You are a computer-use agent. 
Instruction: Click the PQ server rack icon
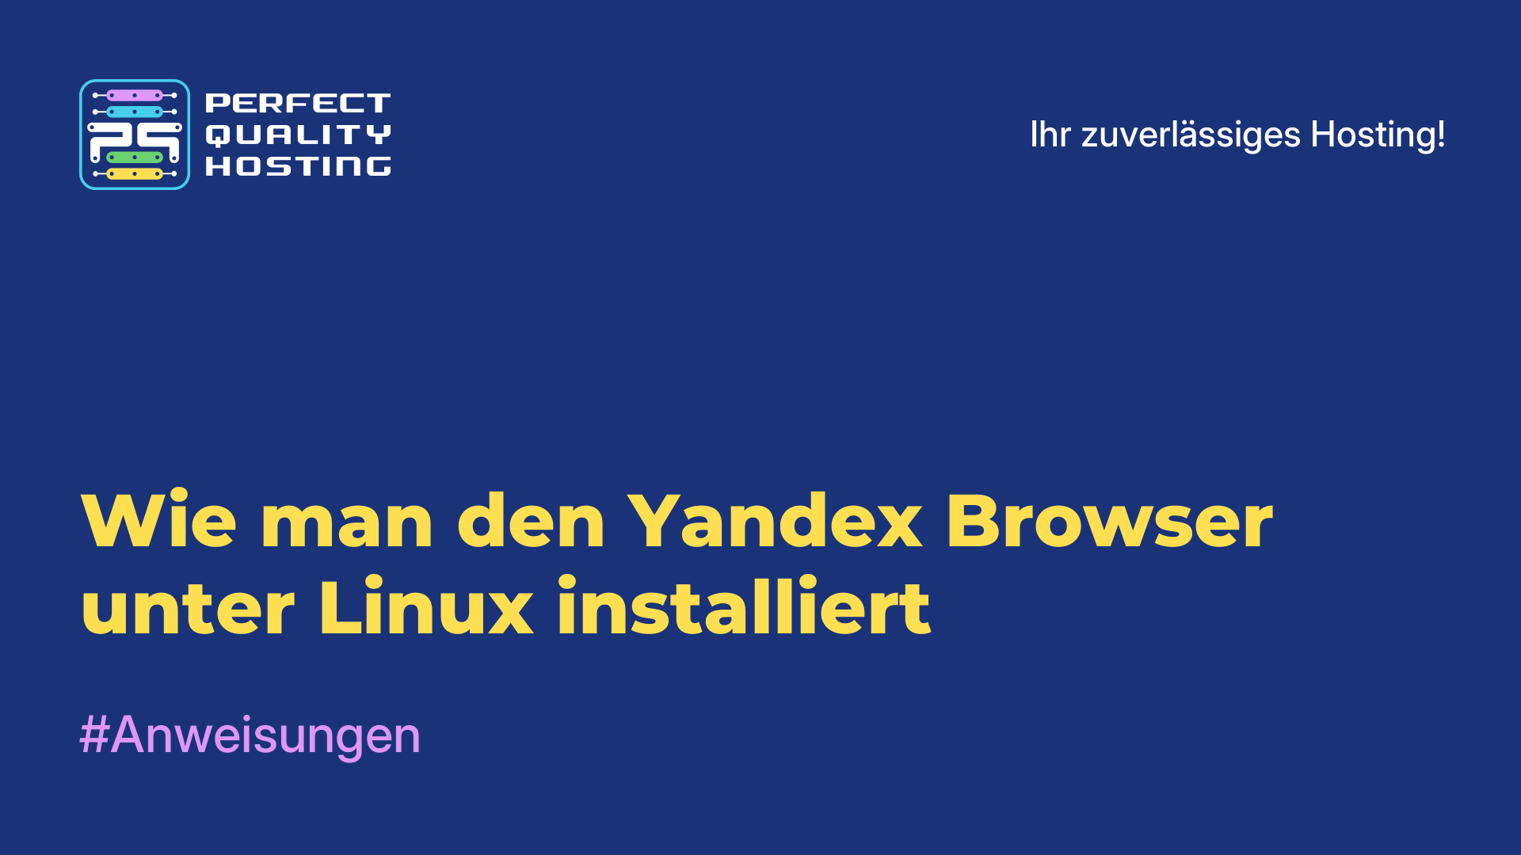pyautogui.click(x=134, y=134)
